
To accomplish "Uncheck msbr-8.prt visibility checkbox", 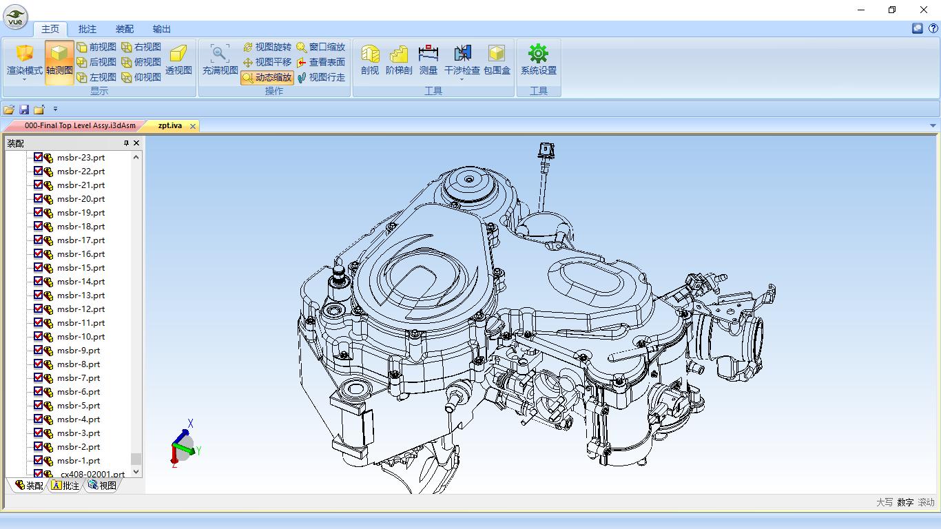I will 39,364.
